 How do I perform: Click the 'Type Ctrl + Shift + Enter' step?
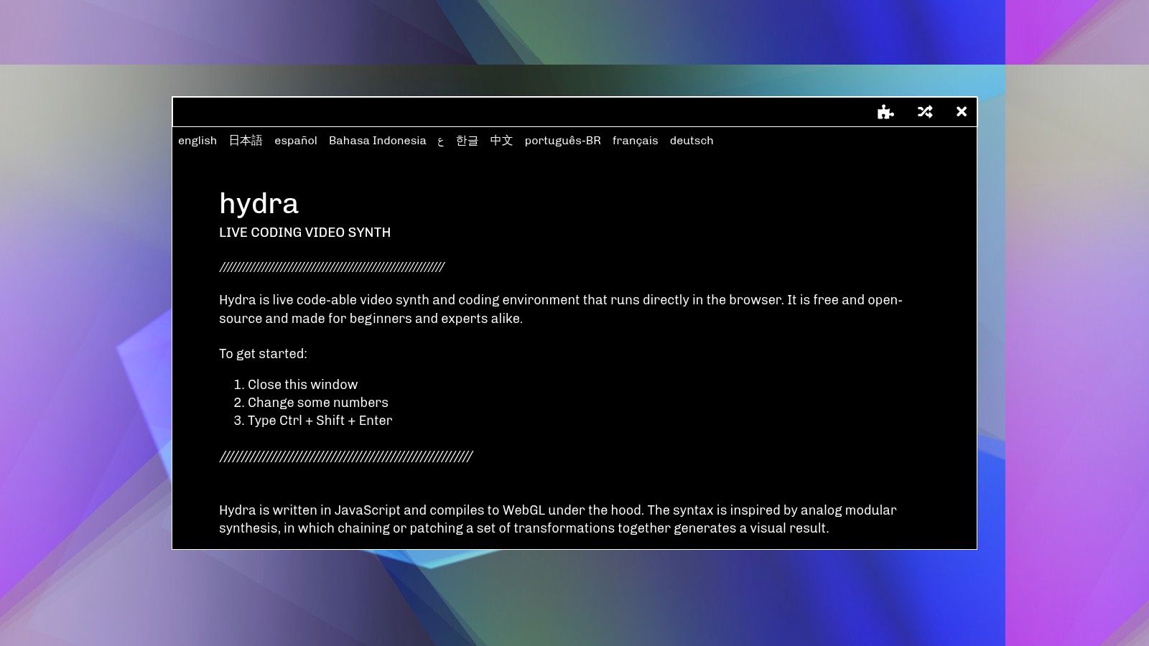(320, 421)
